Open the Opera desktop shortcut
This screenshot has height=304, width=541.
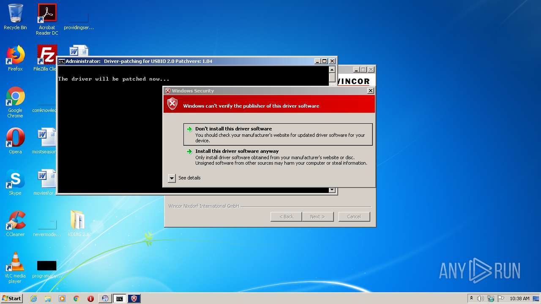point(15,141)
